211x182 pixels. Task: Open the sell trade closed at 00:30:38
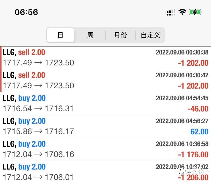(106, 58)
